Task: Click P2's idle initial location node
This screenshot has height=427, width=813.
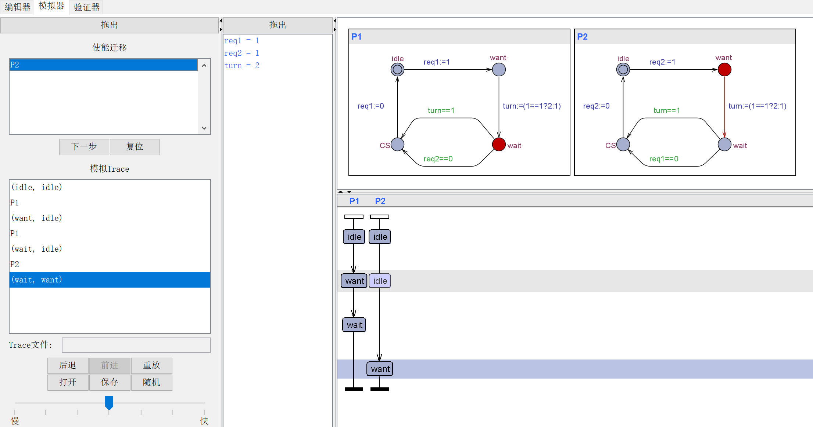Action: [x=623, y=69]
